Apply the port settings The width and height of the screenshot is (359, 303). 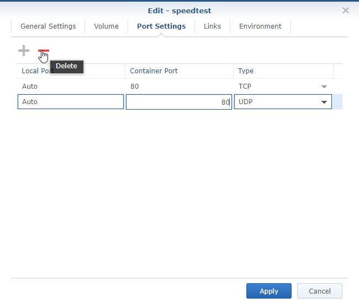click(x=269, y=291)
